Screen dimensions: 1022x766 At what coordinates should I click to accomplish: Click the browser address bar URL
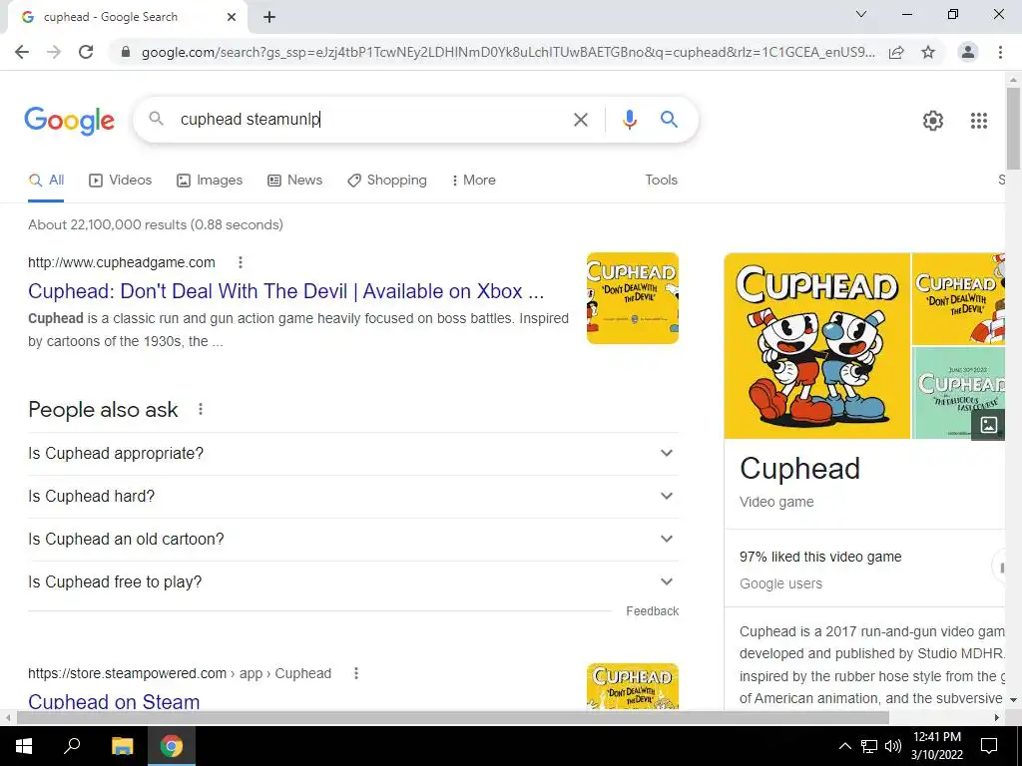pos(508,52)
